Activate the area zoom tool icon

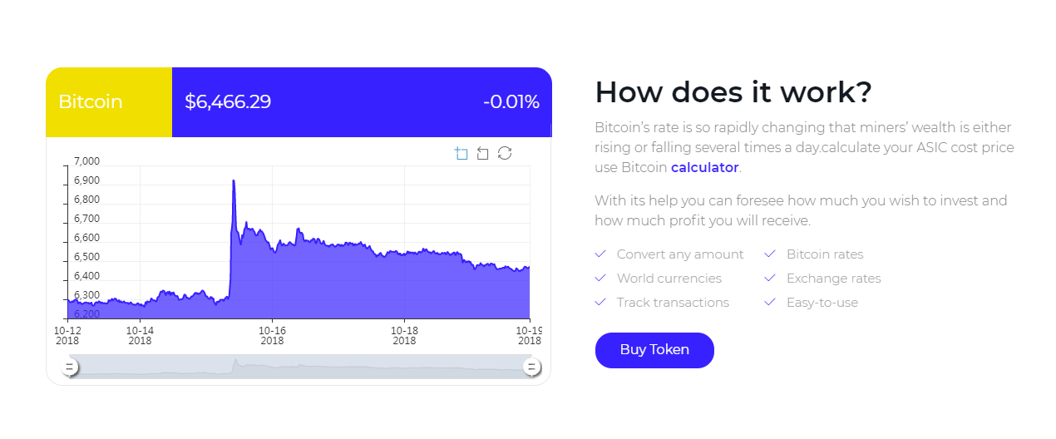(461, 153)
